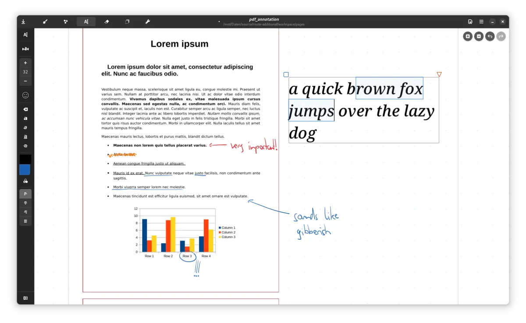Select the Shaper tool
Image resolution: width=526 pixels, height=323 pixels.
tap(65, 21)
